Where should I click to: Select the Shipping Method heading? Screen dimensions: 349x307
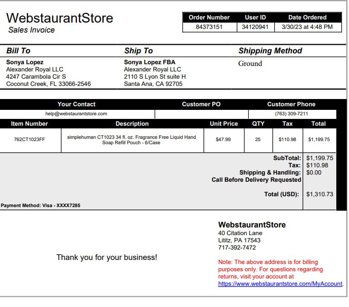tap(270, 51)
